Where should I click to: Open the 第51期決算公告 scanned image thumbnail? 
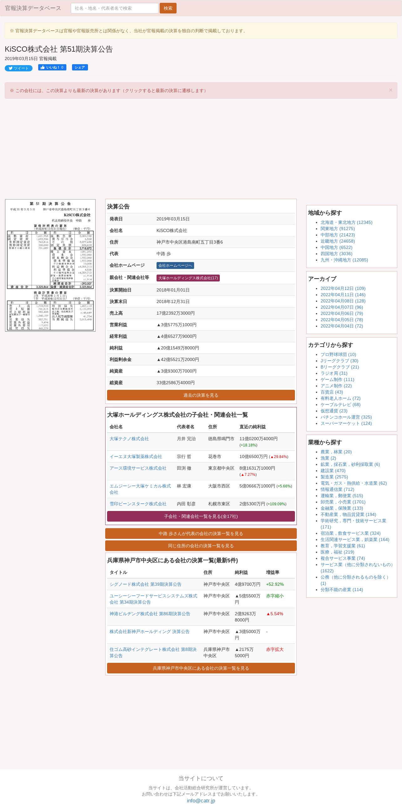[50, 265]
